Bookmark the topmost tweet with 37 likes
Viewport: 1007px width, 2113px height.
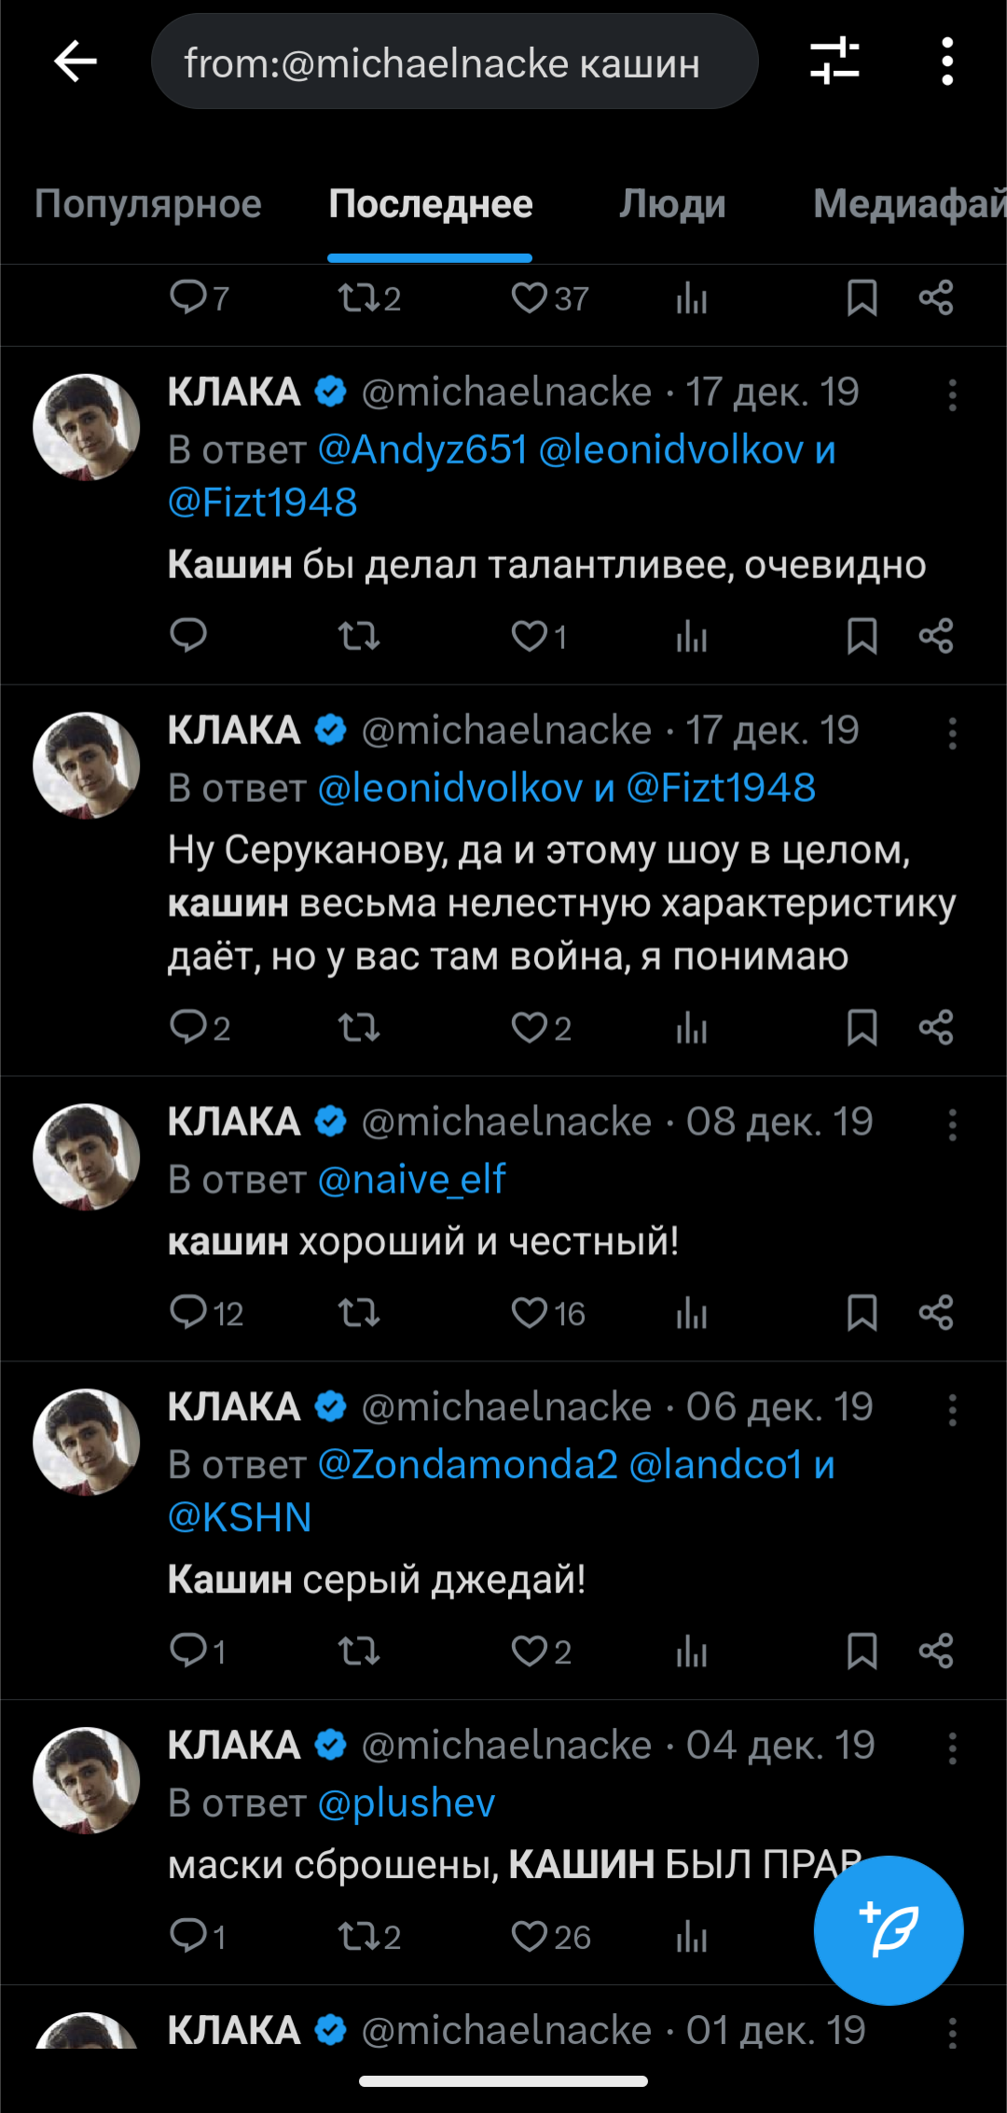(862, 298)
